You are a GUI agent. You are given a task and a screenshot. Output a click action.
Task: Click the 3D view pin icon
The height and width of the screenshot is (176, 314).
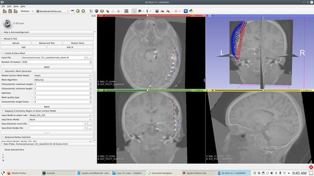point(207,16)
